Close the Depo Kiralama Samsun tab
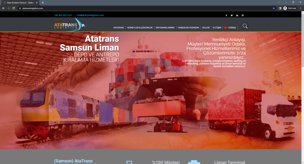The width and height of the screenshot is (304, 164). point(37,3)
